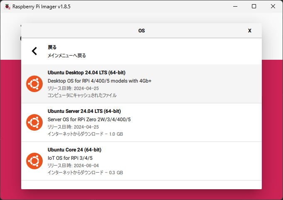Go back via the 戻る label
Viewport: 283px width, 200px height.
[52, 47]
